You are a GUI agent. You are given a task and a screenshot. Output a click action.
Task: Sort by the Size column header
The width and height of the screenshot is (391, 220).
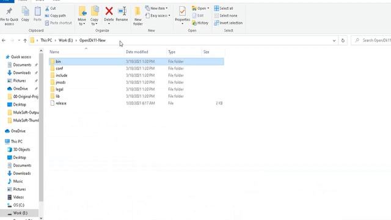pos(213,52)
